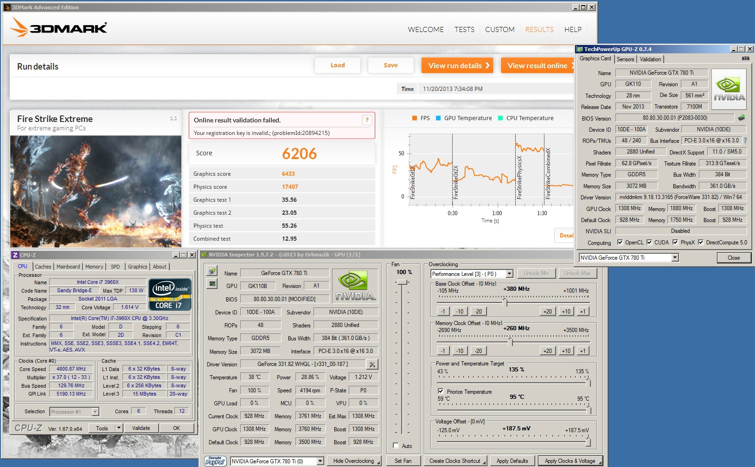Image resolution: width=755 pixels, height=467 pixels.
Task: Open driver profile settings tool icon
Action: tap(372, 365)
